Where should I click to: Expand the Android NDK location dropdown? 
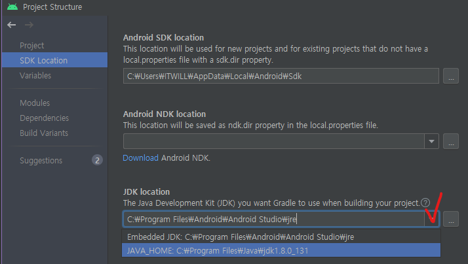431,141
